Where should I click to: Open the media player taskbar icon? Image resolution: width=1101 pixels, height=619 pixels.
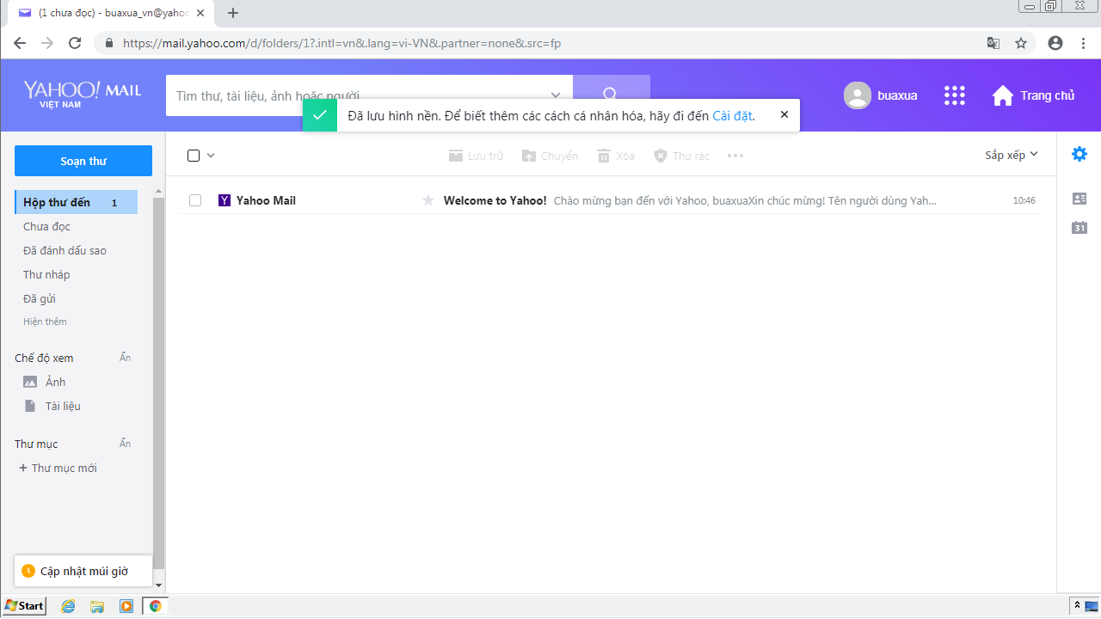[126, 605]
